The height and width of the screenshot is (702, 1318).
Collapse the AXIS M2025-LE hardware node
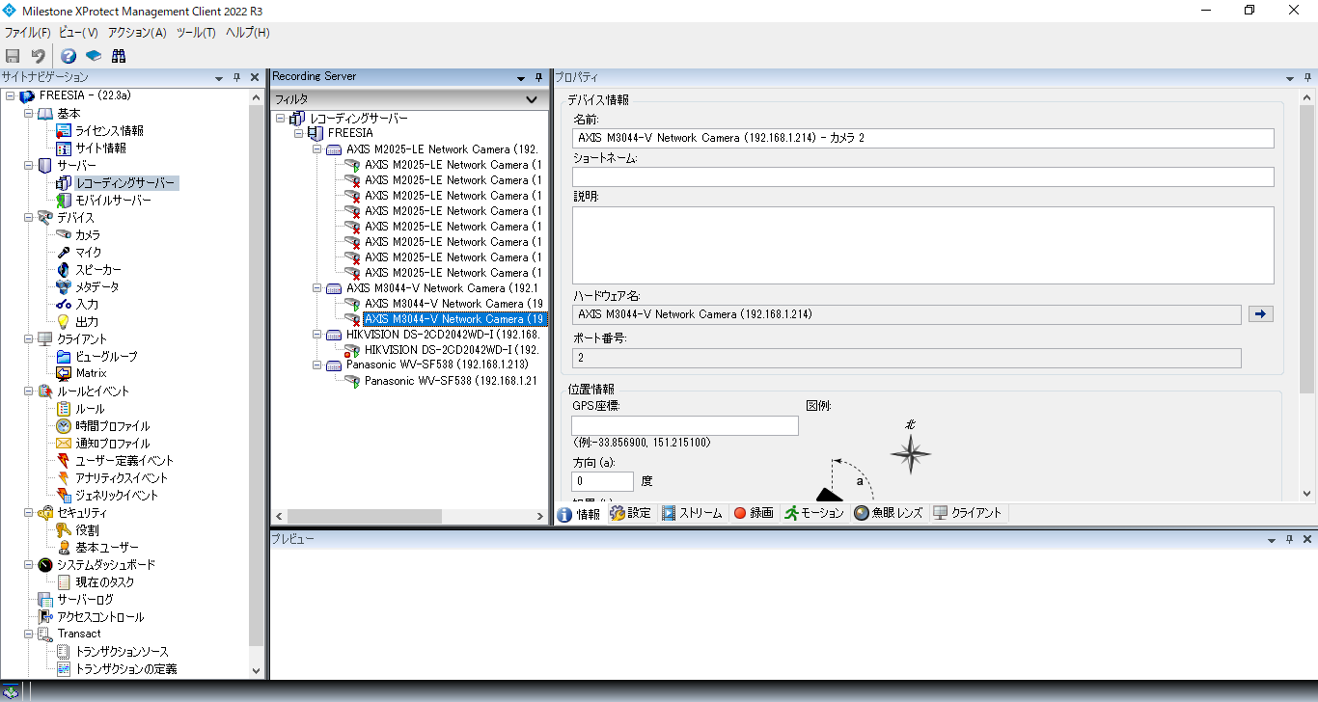317,149
